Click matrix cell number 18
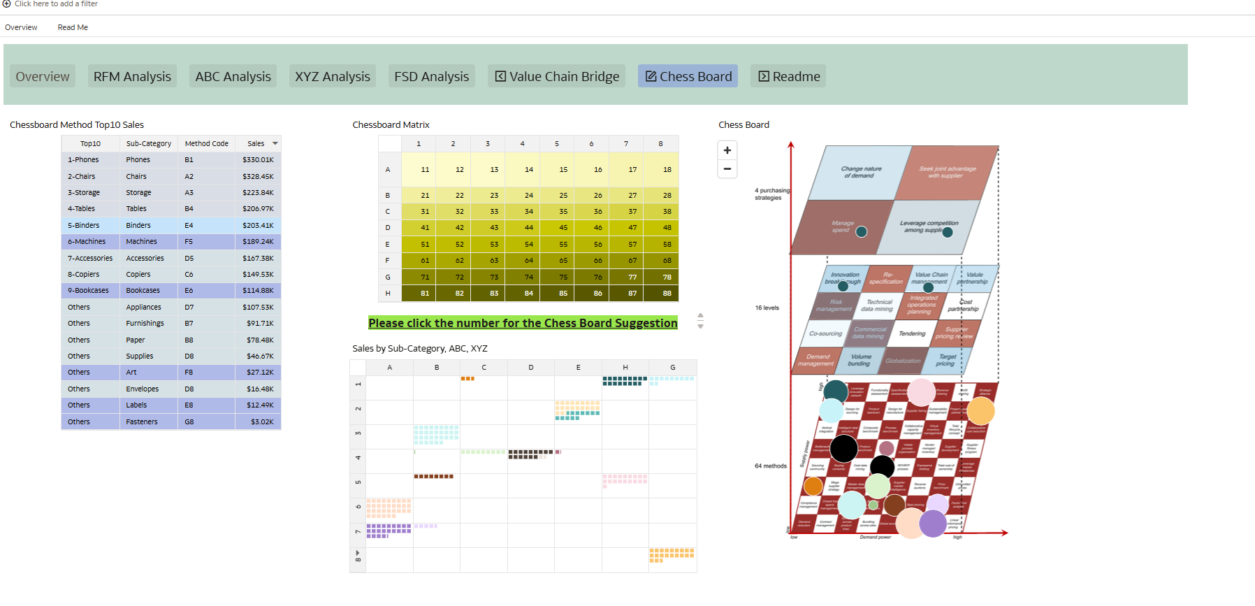The width and height of the screenshot is (1255, 606). (661, 169)
